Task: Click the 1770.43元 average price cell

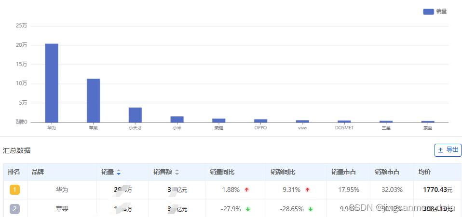Action: pyautogui.click(x=437, y=190)
